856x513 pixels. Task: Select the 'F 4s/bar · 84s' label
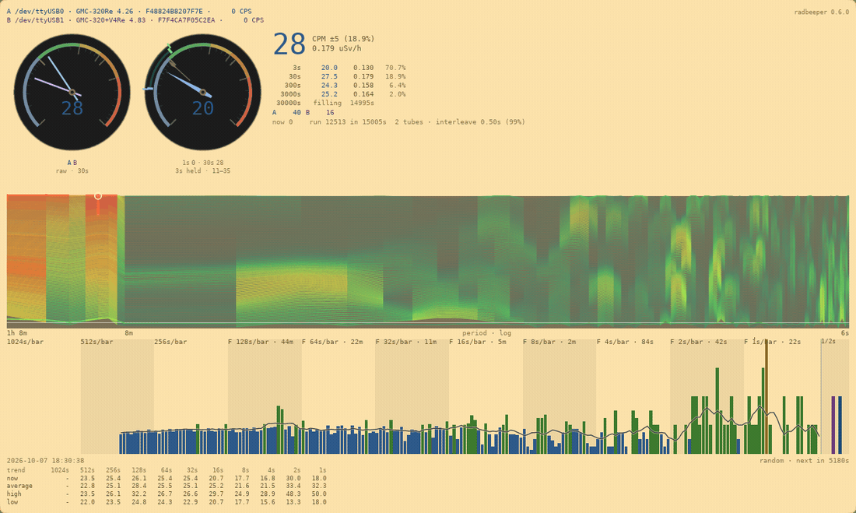(625, 342)
